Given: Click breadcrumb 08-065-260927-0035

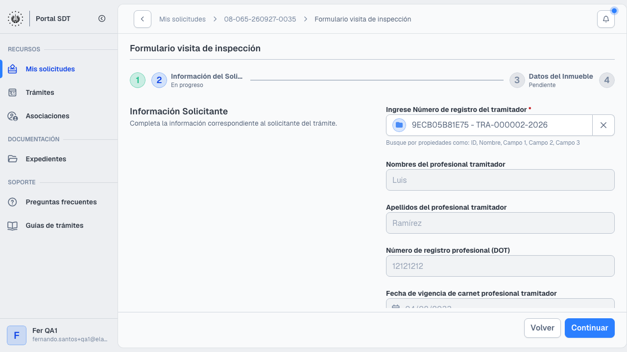Looking at the screenshot, I should pyautogui.click(x=260, y=19).
